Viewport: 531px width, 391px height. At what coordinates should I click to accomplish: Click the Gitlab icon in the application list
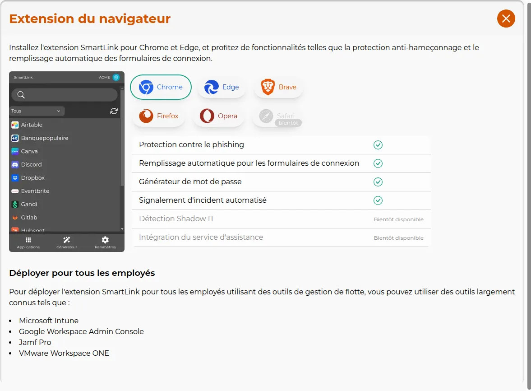click(x=15, y=217)
